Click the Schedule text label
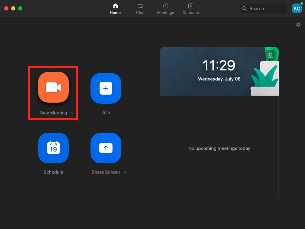Viewport: 305px width, 229px height. tap(53, 172)
